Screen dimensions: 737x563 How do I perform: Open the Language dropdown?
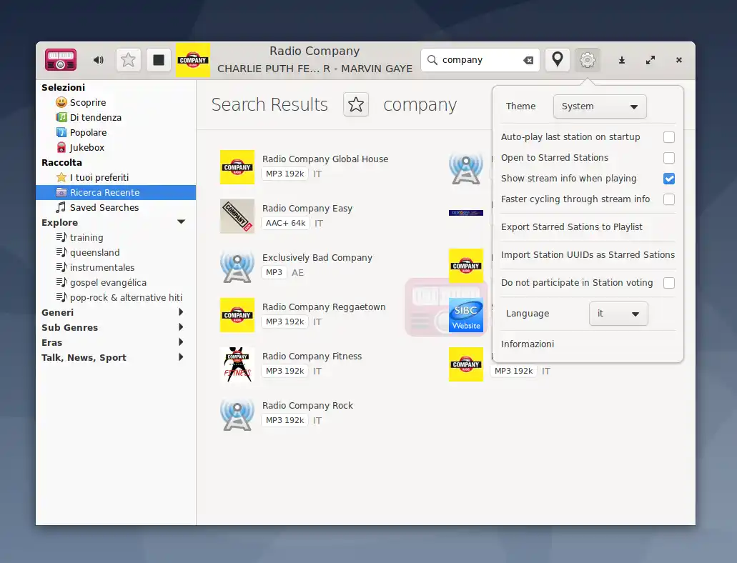click(618, 314)
